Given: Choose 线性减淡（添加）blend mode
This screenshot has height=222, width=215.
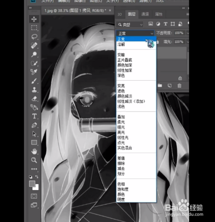Looking at the screenshot, I should pos(136,101).
